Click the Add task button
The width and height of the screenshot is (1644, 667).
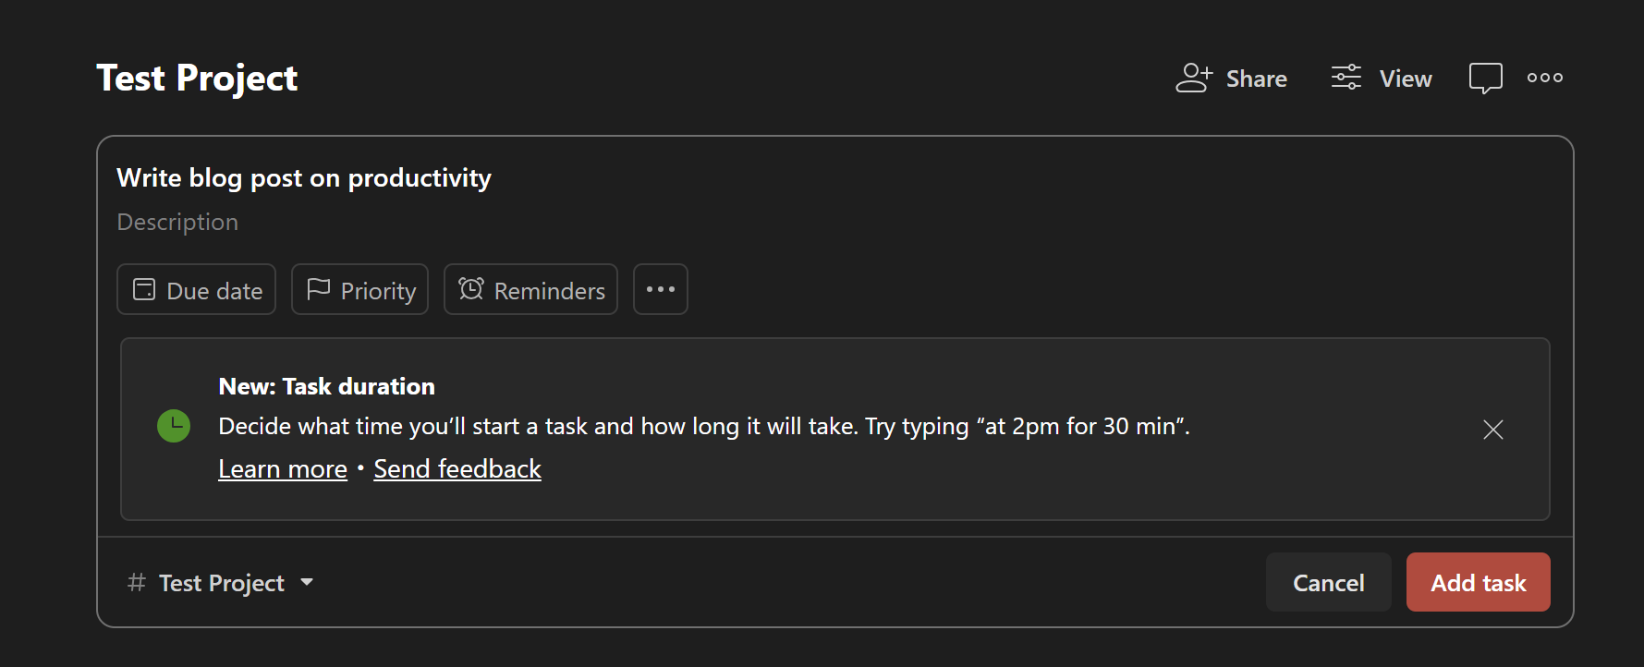pyautogui.click(x=1478, y=582)
